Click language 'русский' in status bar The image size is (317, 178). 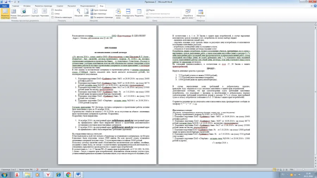tap(44, 170)
